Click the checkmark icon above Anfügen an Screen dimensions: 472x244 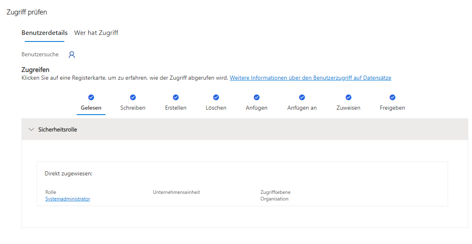click(x=302, y=97)
